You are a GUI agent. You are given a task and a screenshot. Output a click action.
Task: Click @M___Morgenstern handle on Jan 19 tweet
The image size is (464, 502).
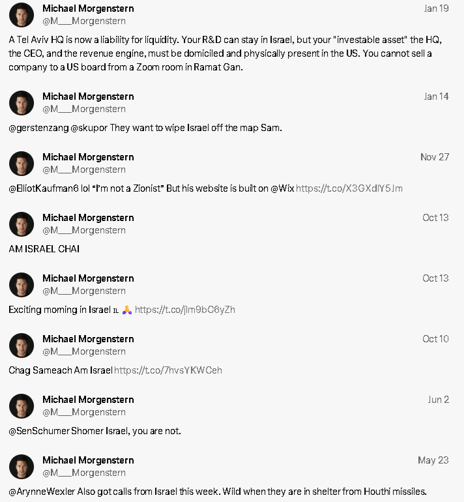click(x=84, y=21)
